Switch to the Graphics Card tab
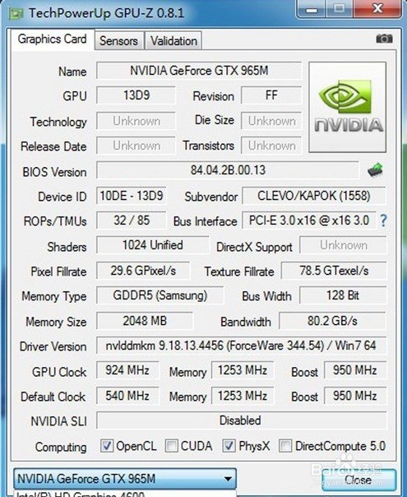This screenshot has width=407, height=497. [x=53, y=39]
